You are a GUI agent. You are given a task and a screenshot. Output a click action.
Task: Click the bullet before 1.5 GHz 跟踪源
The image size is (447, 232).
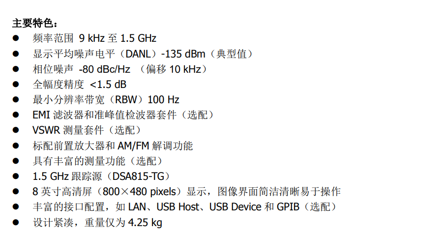point(16,176)
